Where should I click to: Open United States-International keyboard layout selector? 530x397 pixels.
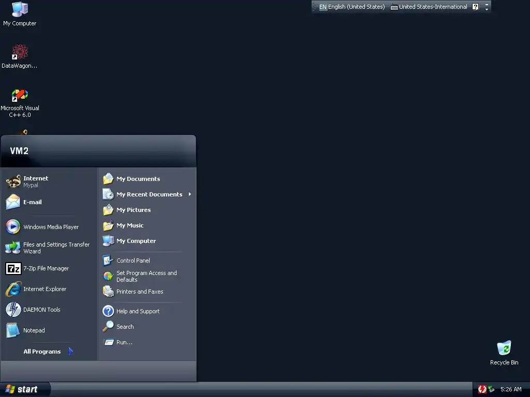point(429,7)
